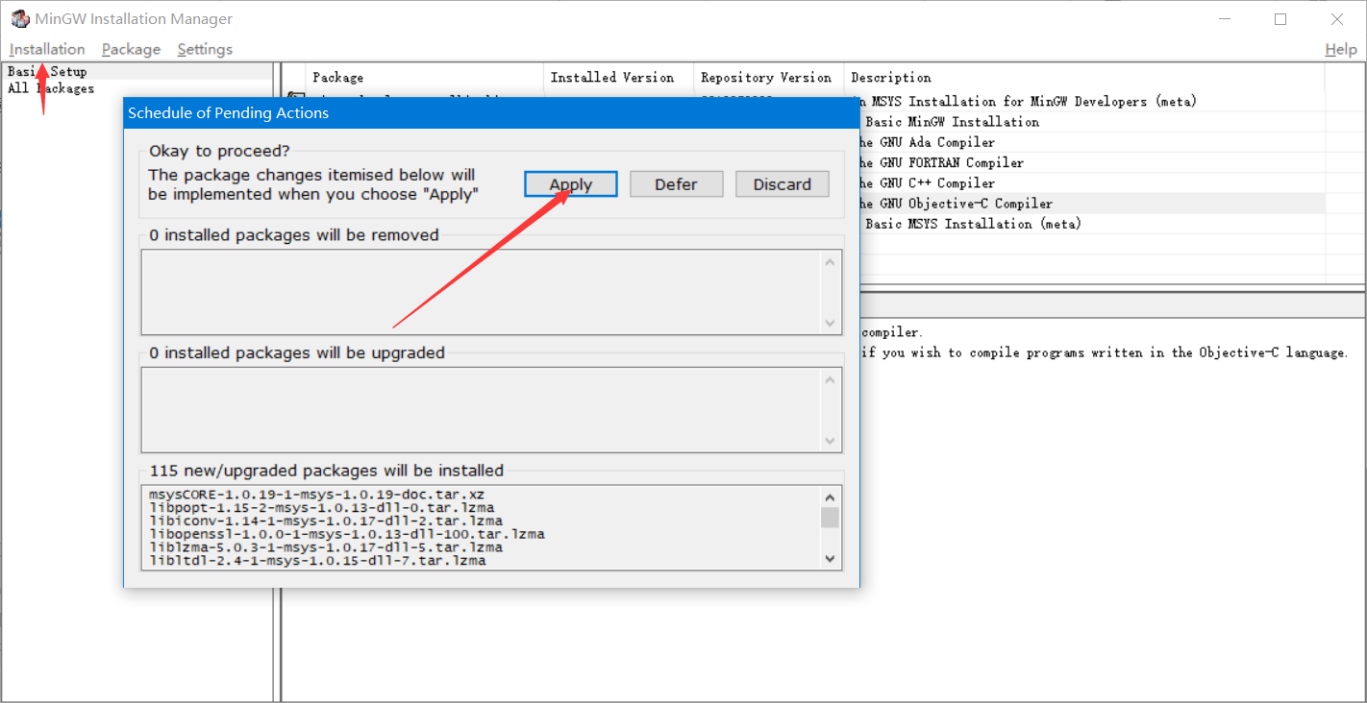Select libopenssl-1.0.0-1-msys-1.0.13-dll-100.tar.lzma entry

[346, 534]
